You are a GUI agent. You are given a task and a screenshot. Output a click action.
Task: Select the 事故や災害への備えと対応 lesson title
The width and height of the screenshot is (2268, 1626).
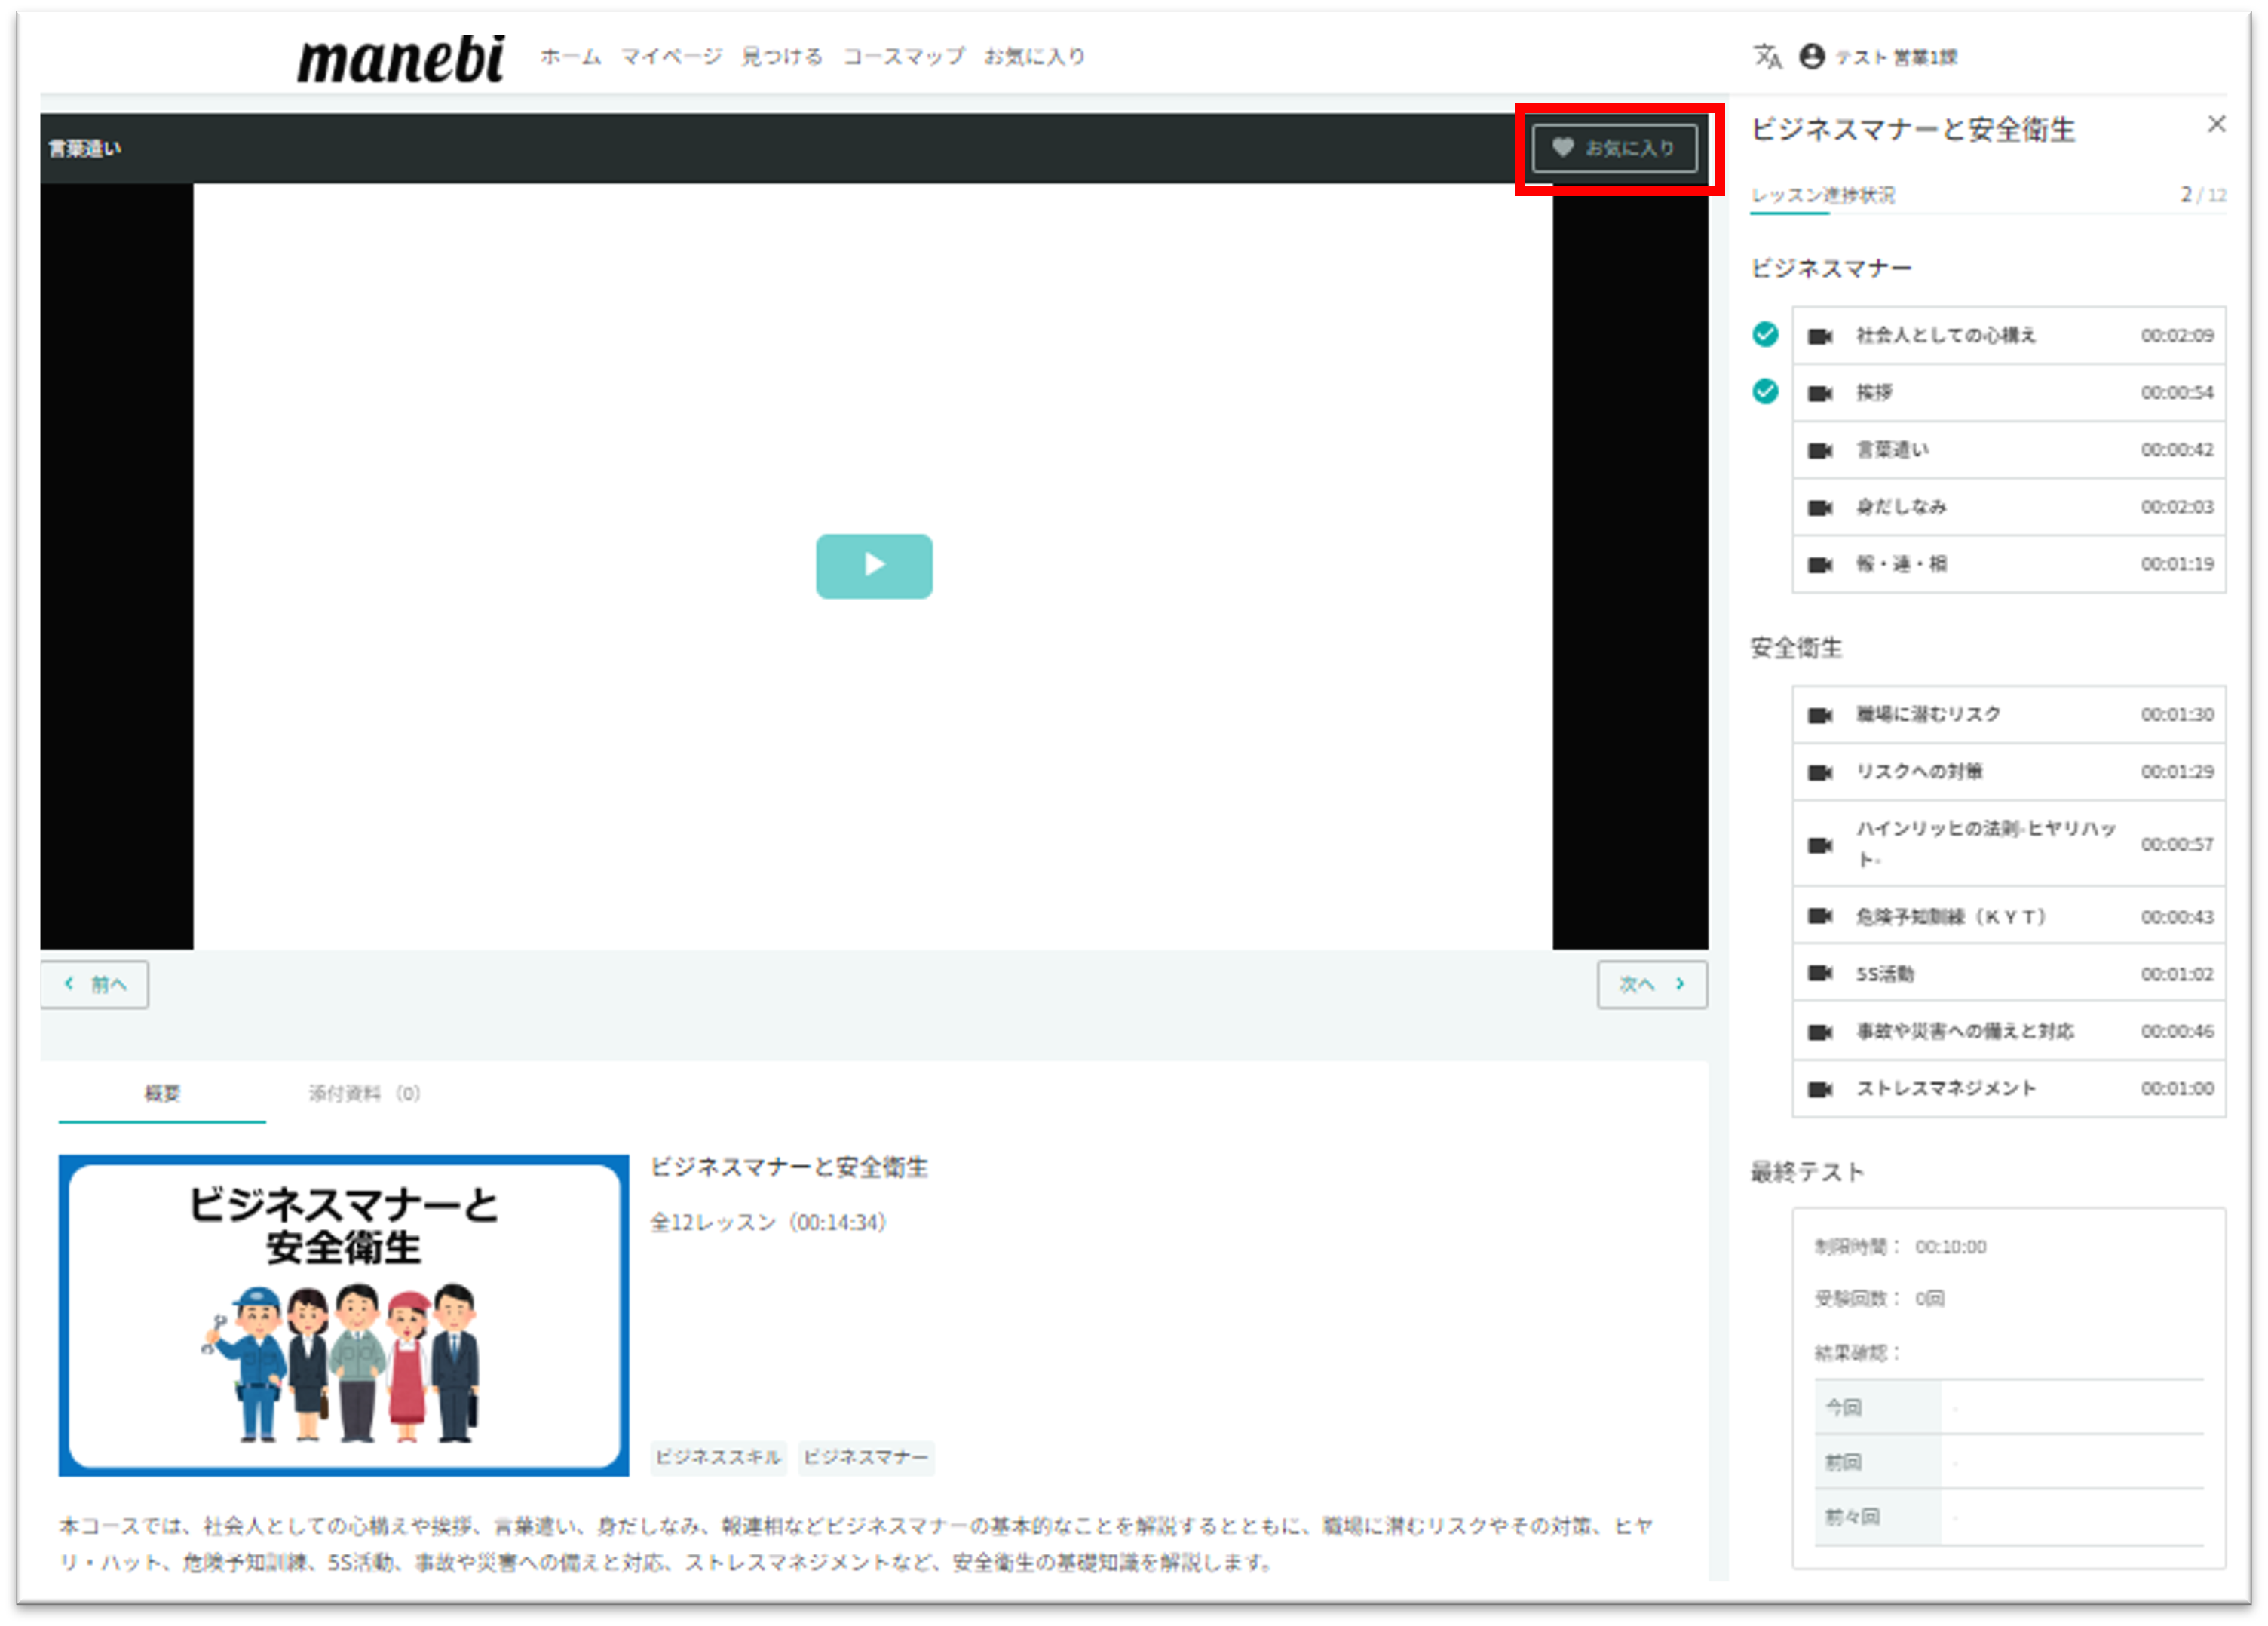(x=1965, y=1030)
